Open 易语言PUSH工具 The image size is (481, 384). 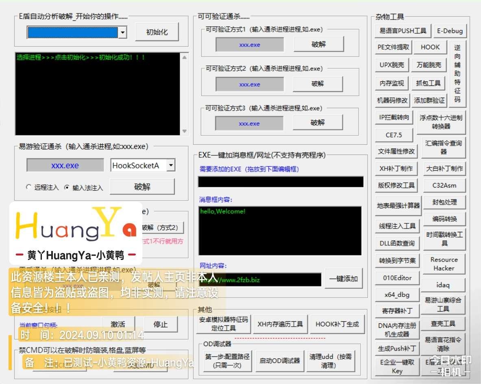coord(403,31)
